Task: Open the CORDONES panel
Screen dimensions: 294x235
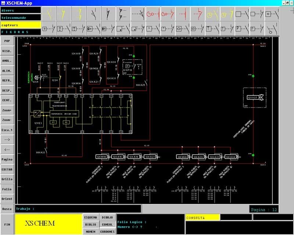Action: (107, 231)
